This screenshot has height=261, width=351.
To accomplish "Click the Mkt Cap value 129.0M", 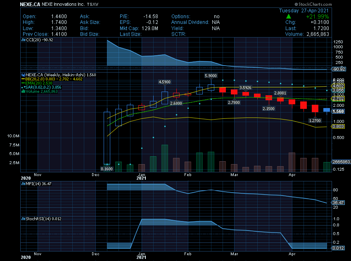I will [x=150, y=28].
